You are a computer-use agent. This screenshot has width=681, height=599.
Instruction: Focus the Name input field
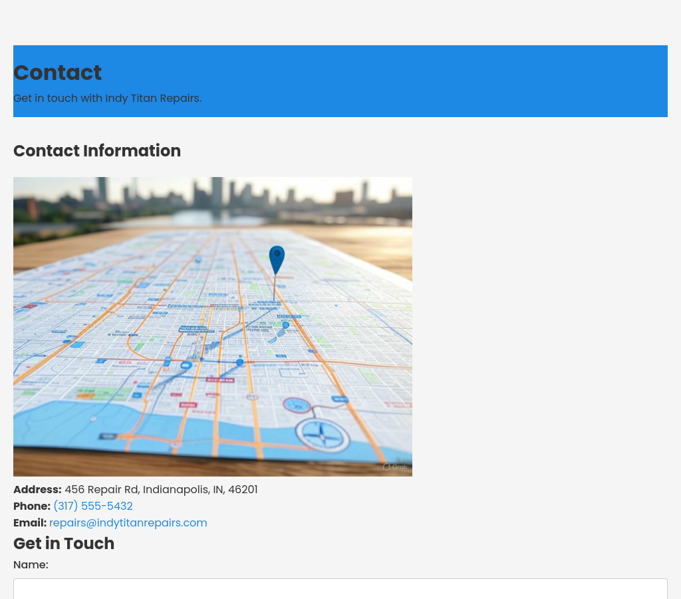coord(340,589)
